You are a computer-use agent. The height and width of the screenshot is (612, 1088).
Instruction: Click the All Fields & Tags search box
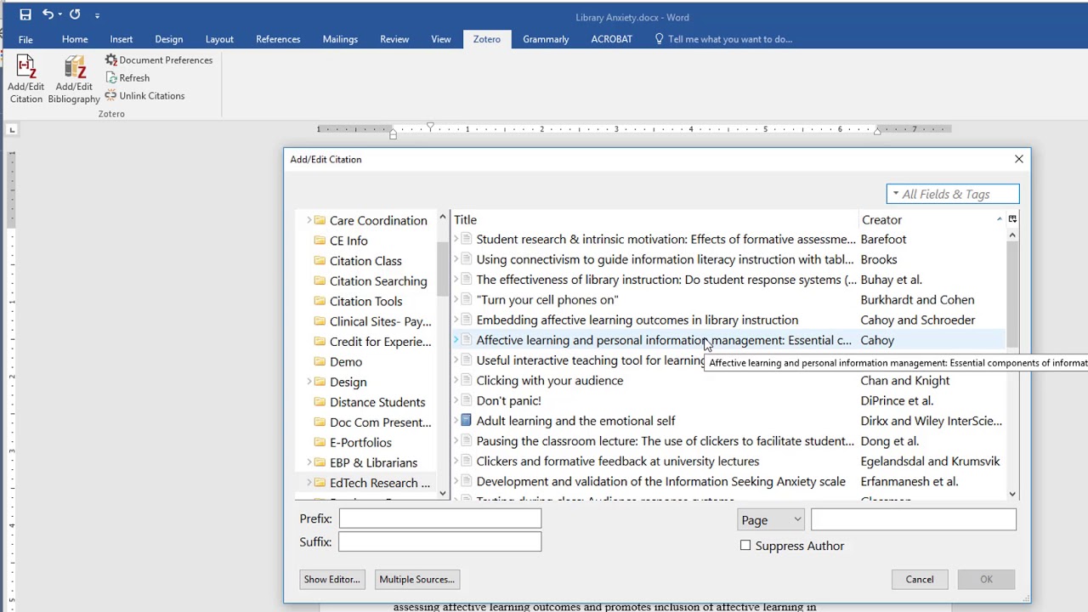point(953,194)
